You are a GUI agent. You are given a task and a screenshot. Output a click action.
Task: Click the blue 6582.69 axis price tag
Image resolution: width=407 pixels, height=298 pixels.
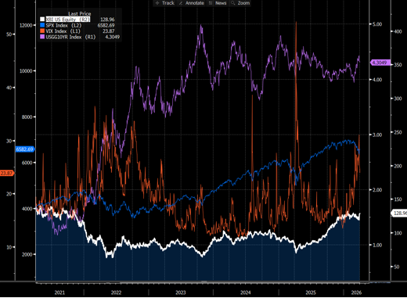pyautogui.click(x=25, y=149)
